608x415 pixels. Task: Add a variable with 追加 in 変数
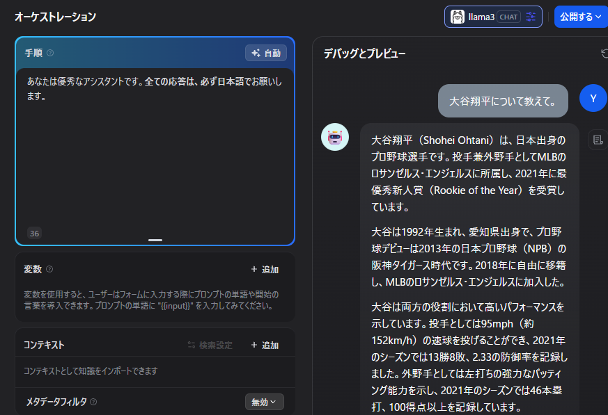coord(265,270)
